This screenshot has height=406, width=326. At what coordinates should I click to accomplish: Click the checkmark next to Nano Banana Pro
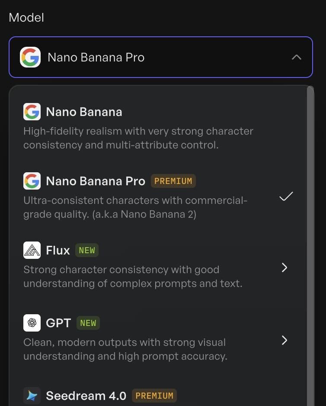click(x=285, y=197)
